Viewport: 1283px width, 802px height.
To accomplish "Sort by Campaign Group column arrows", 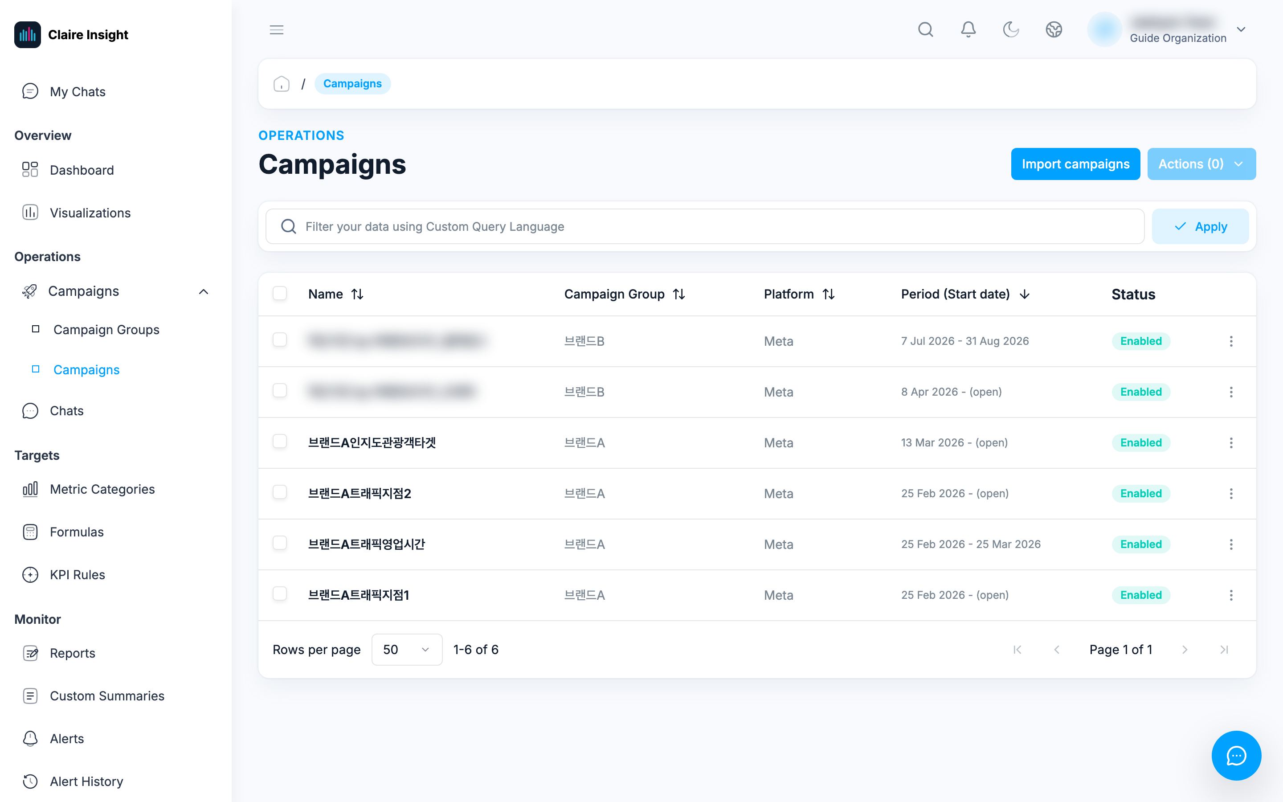I will pos(679,295).
